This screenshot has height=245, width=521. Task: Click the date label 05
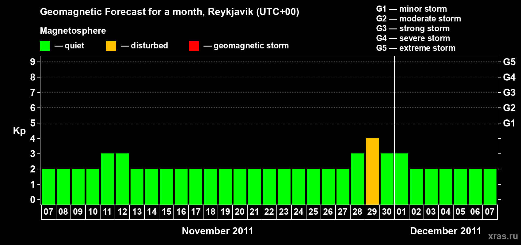point(461,212)
